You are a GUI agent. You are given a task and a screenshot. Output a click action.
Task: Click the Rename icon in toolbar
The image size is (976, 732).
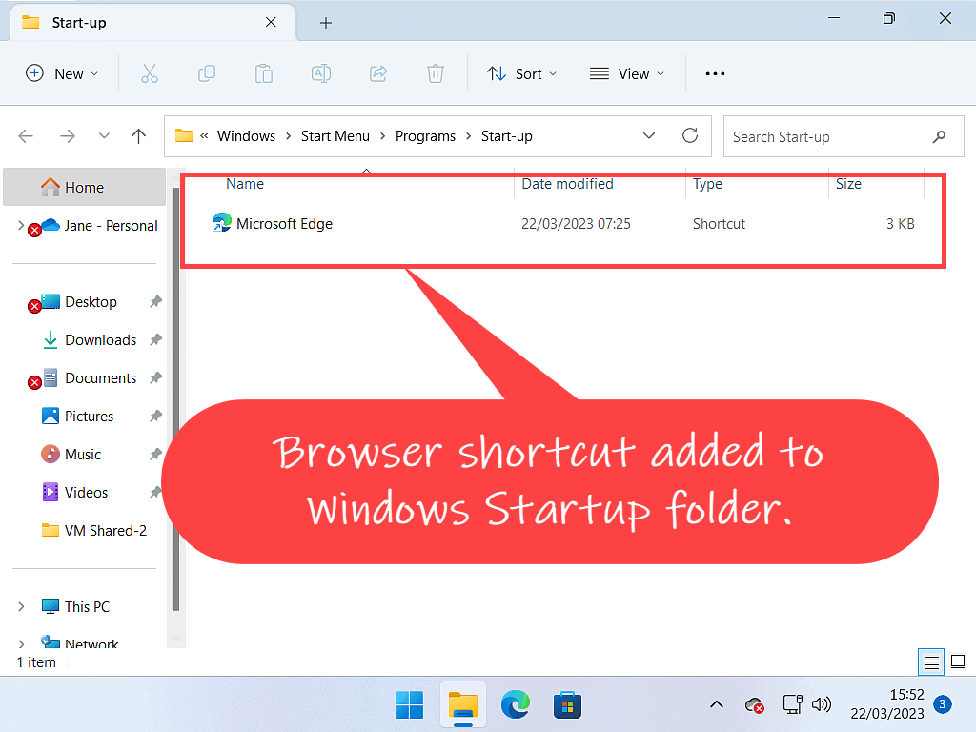click(x=321, y=73)
